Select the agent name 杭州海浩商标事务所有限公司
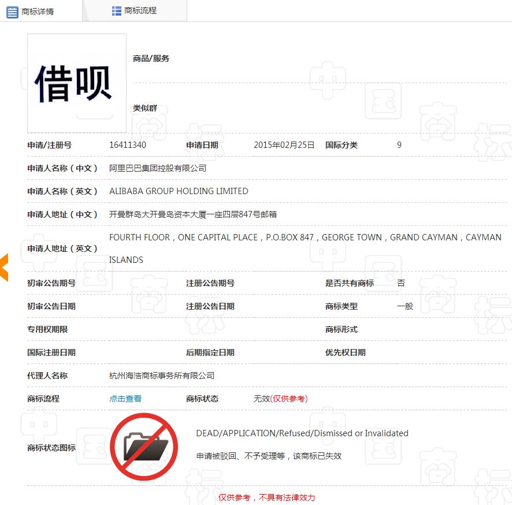 pyautogui.click(x=162, y=376)
